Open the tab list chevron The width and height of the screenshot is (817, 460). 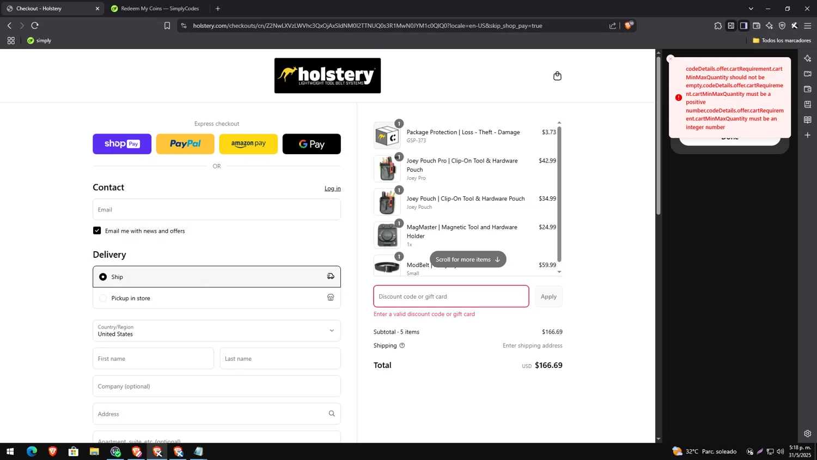[x=751, y=9]
